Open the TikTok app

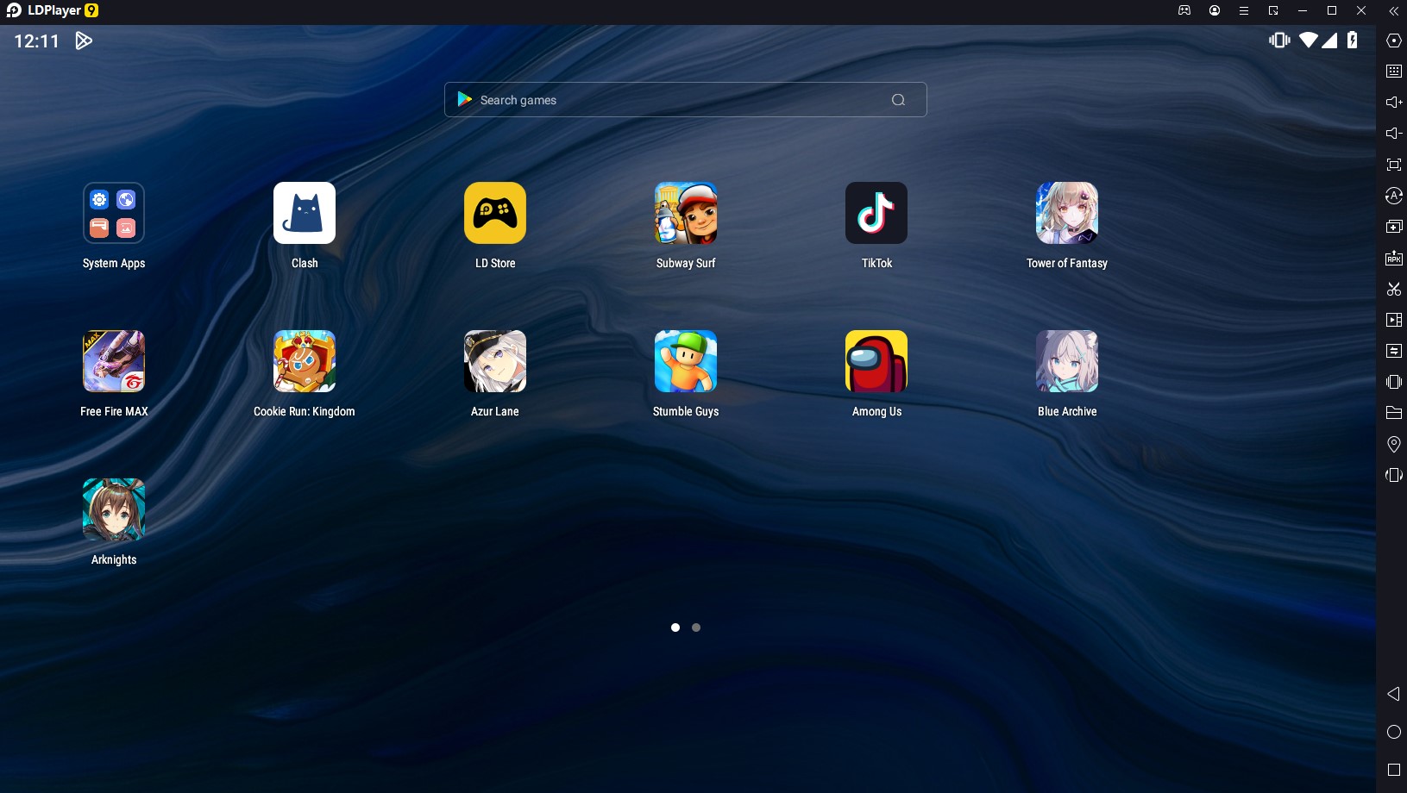[x=876, y=213]
